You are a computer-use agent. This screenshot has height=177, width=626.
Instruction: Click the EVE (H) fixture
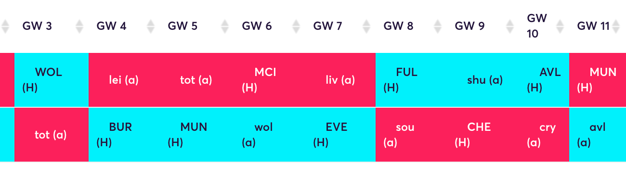[x=340, y=135]
